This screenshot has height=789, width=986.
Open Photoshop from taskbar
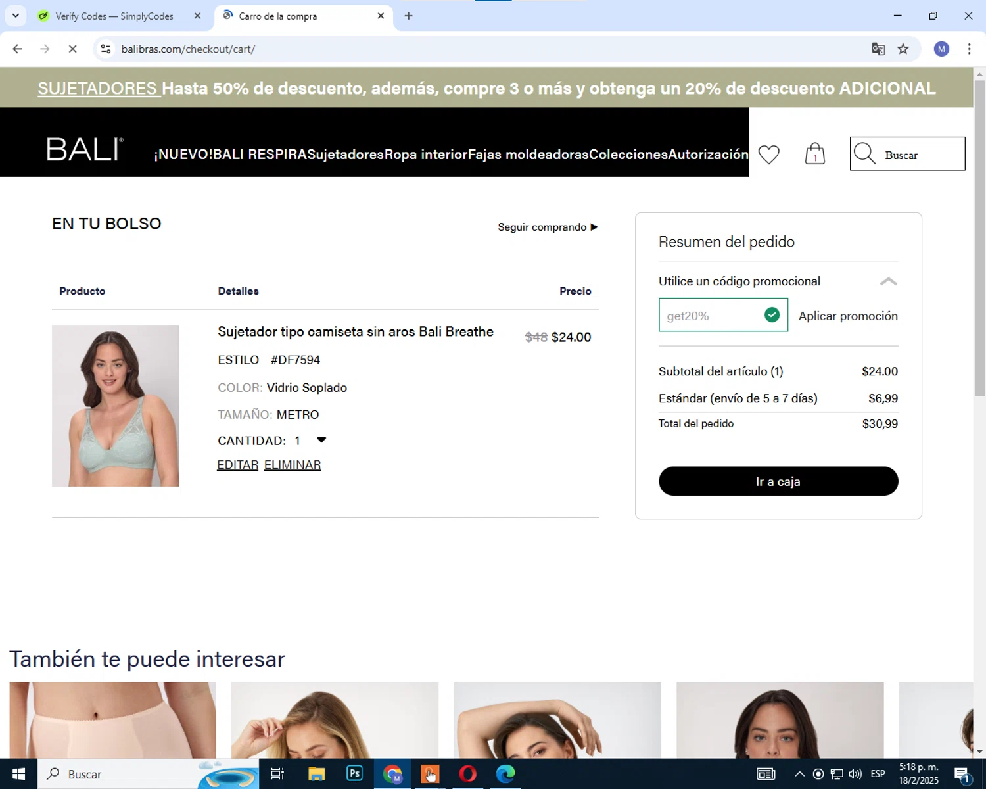[354, 774]
